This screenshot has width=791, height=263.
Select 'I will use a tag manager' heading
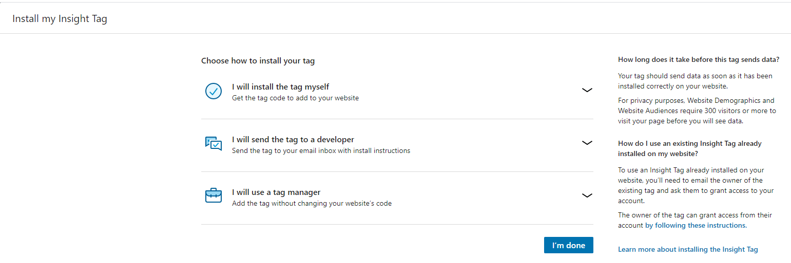click(276, 192)
